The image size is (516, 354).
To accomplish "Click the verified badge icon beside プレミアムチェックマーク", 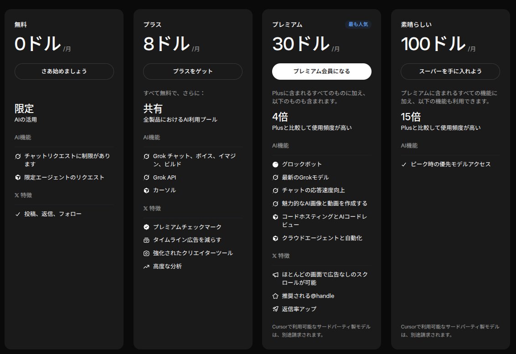I will point(146,227).
